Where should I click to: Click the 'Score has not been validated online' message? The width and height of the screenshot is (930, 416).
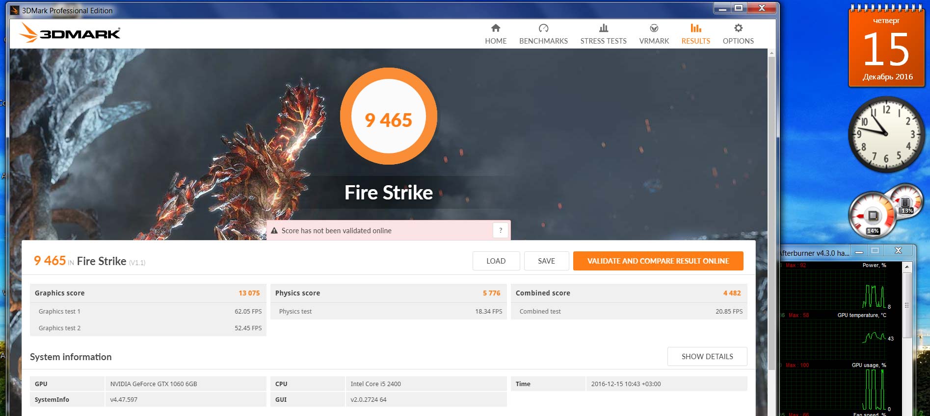tap(337, 231)
